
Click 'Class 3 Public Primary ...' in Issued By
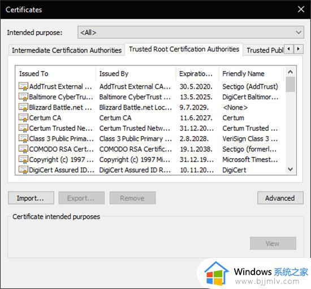point(136,139)
